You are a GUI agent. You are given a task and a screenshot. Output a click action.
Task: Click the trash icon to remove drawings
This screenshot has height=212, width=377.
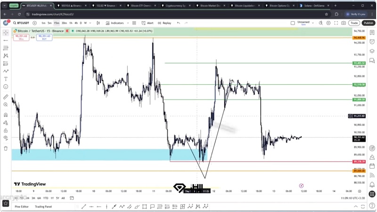pyautogui.click(x=6, y=148)
